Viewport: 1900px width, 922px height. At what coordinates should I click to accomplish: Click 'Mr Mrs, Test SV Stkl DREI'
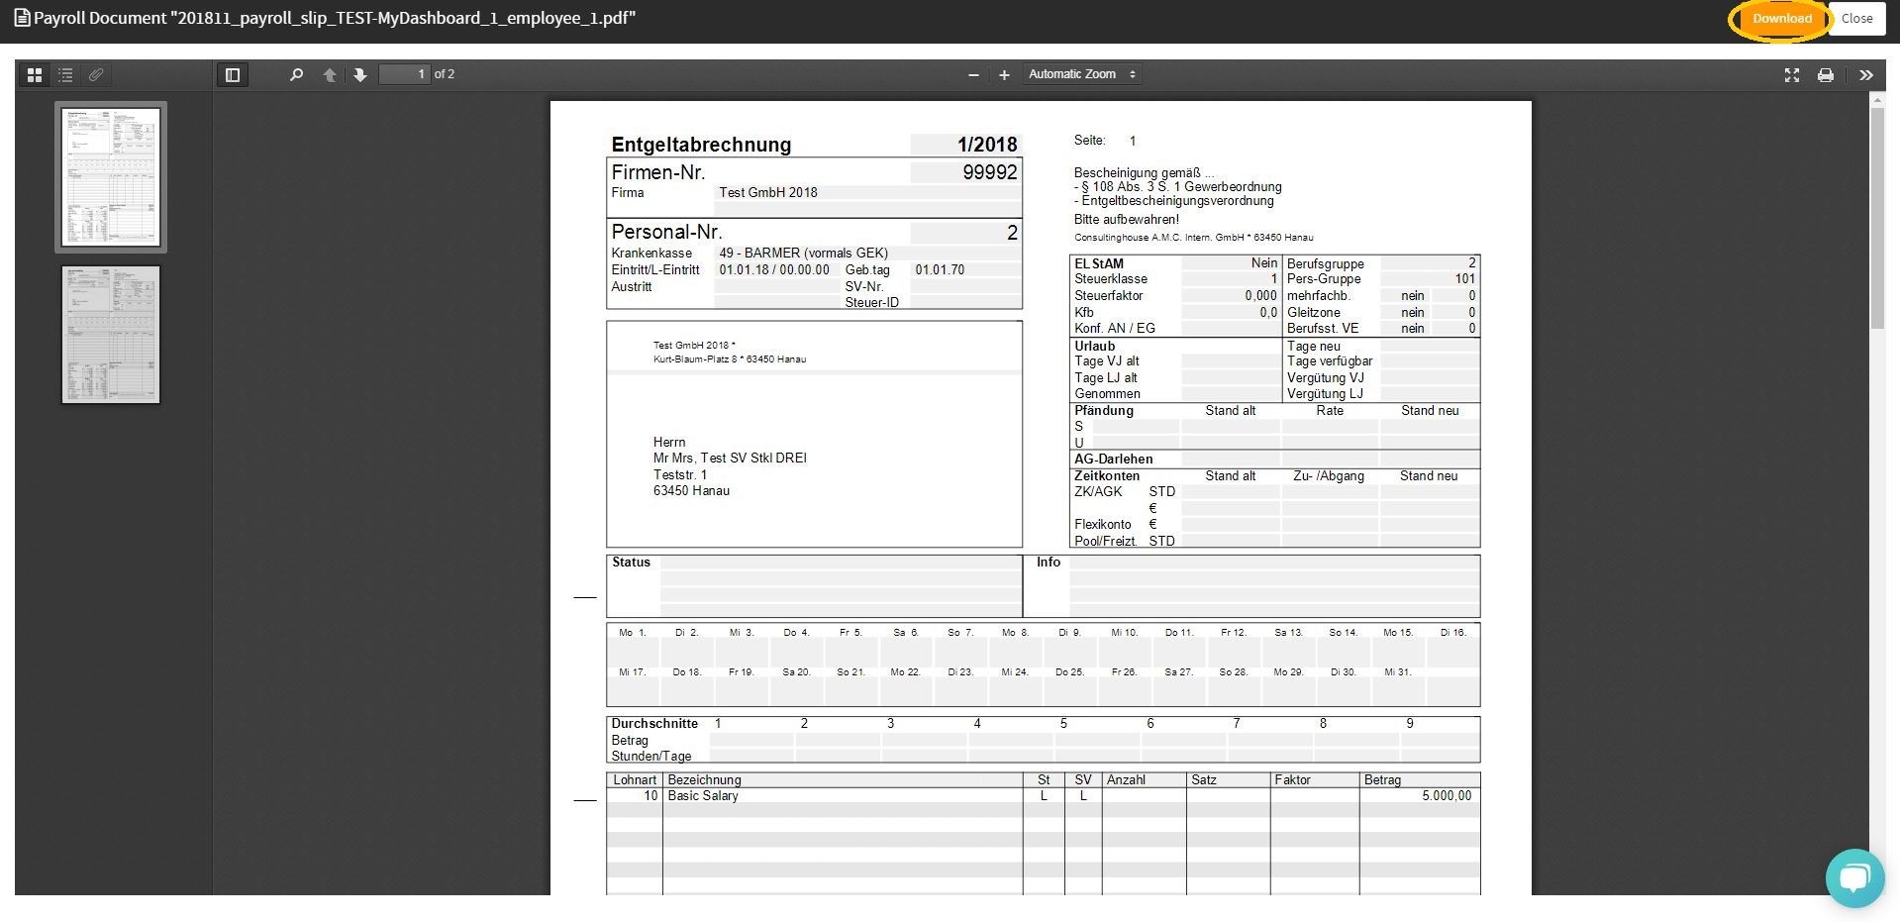730,459
